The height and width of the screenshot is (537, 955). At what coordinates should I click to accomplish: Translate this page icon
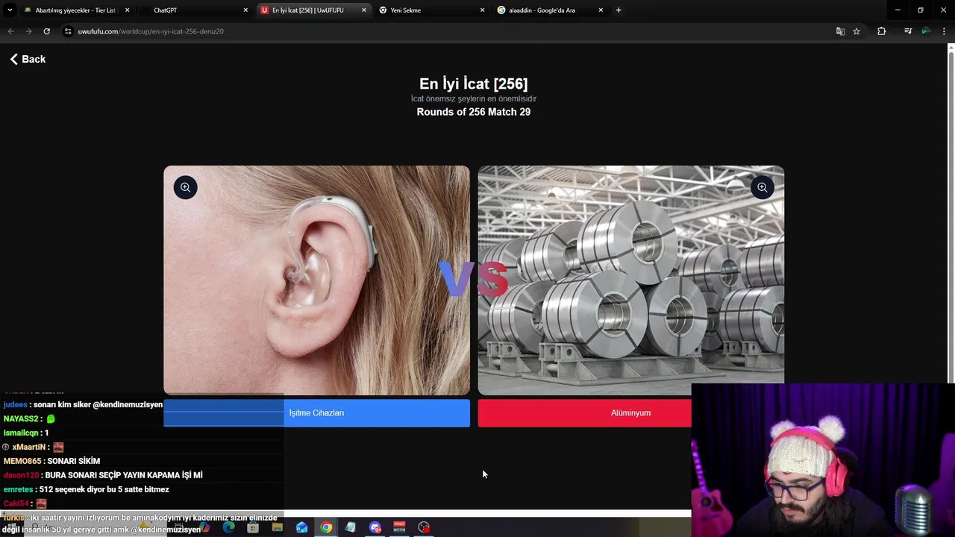840,31
